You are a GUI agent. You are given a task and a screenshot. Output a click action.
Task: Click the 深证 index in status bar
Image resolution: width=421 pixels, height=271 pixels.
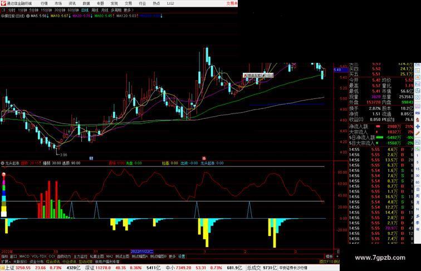point(90,268)
